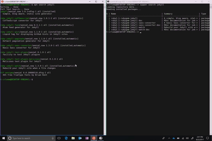Open the Windows Start menu

pos(4,138)
